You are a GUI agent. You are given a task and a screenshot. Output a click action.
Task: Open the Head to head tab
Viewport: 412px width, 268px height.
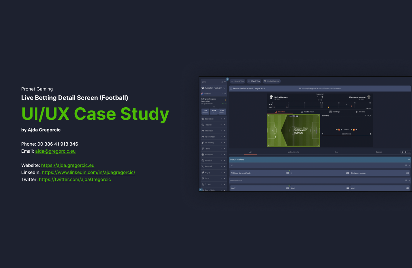tap(307, 112)
